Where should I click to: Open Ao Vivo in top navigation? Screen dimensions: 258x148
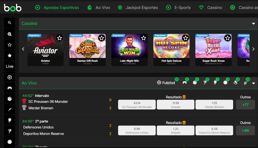point(99,8)
